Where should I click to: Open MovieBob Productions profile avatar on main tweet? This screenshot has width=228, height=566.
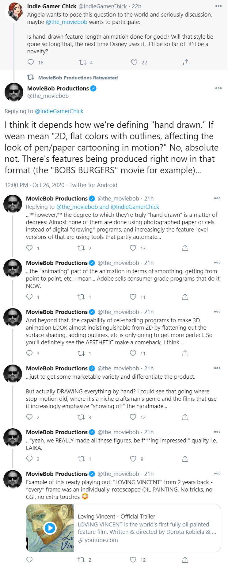(x=14, y=92)
